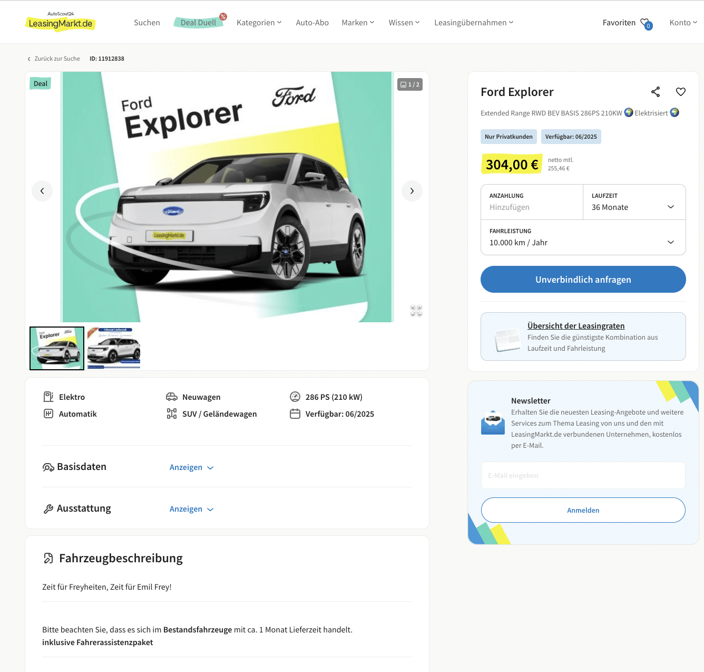Click the Favoriten header link
This screenshot has width=704, height=672.
click(619, 23)
